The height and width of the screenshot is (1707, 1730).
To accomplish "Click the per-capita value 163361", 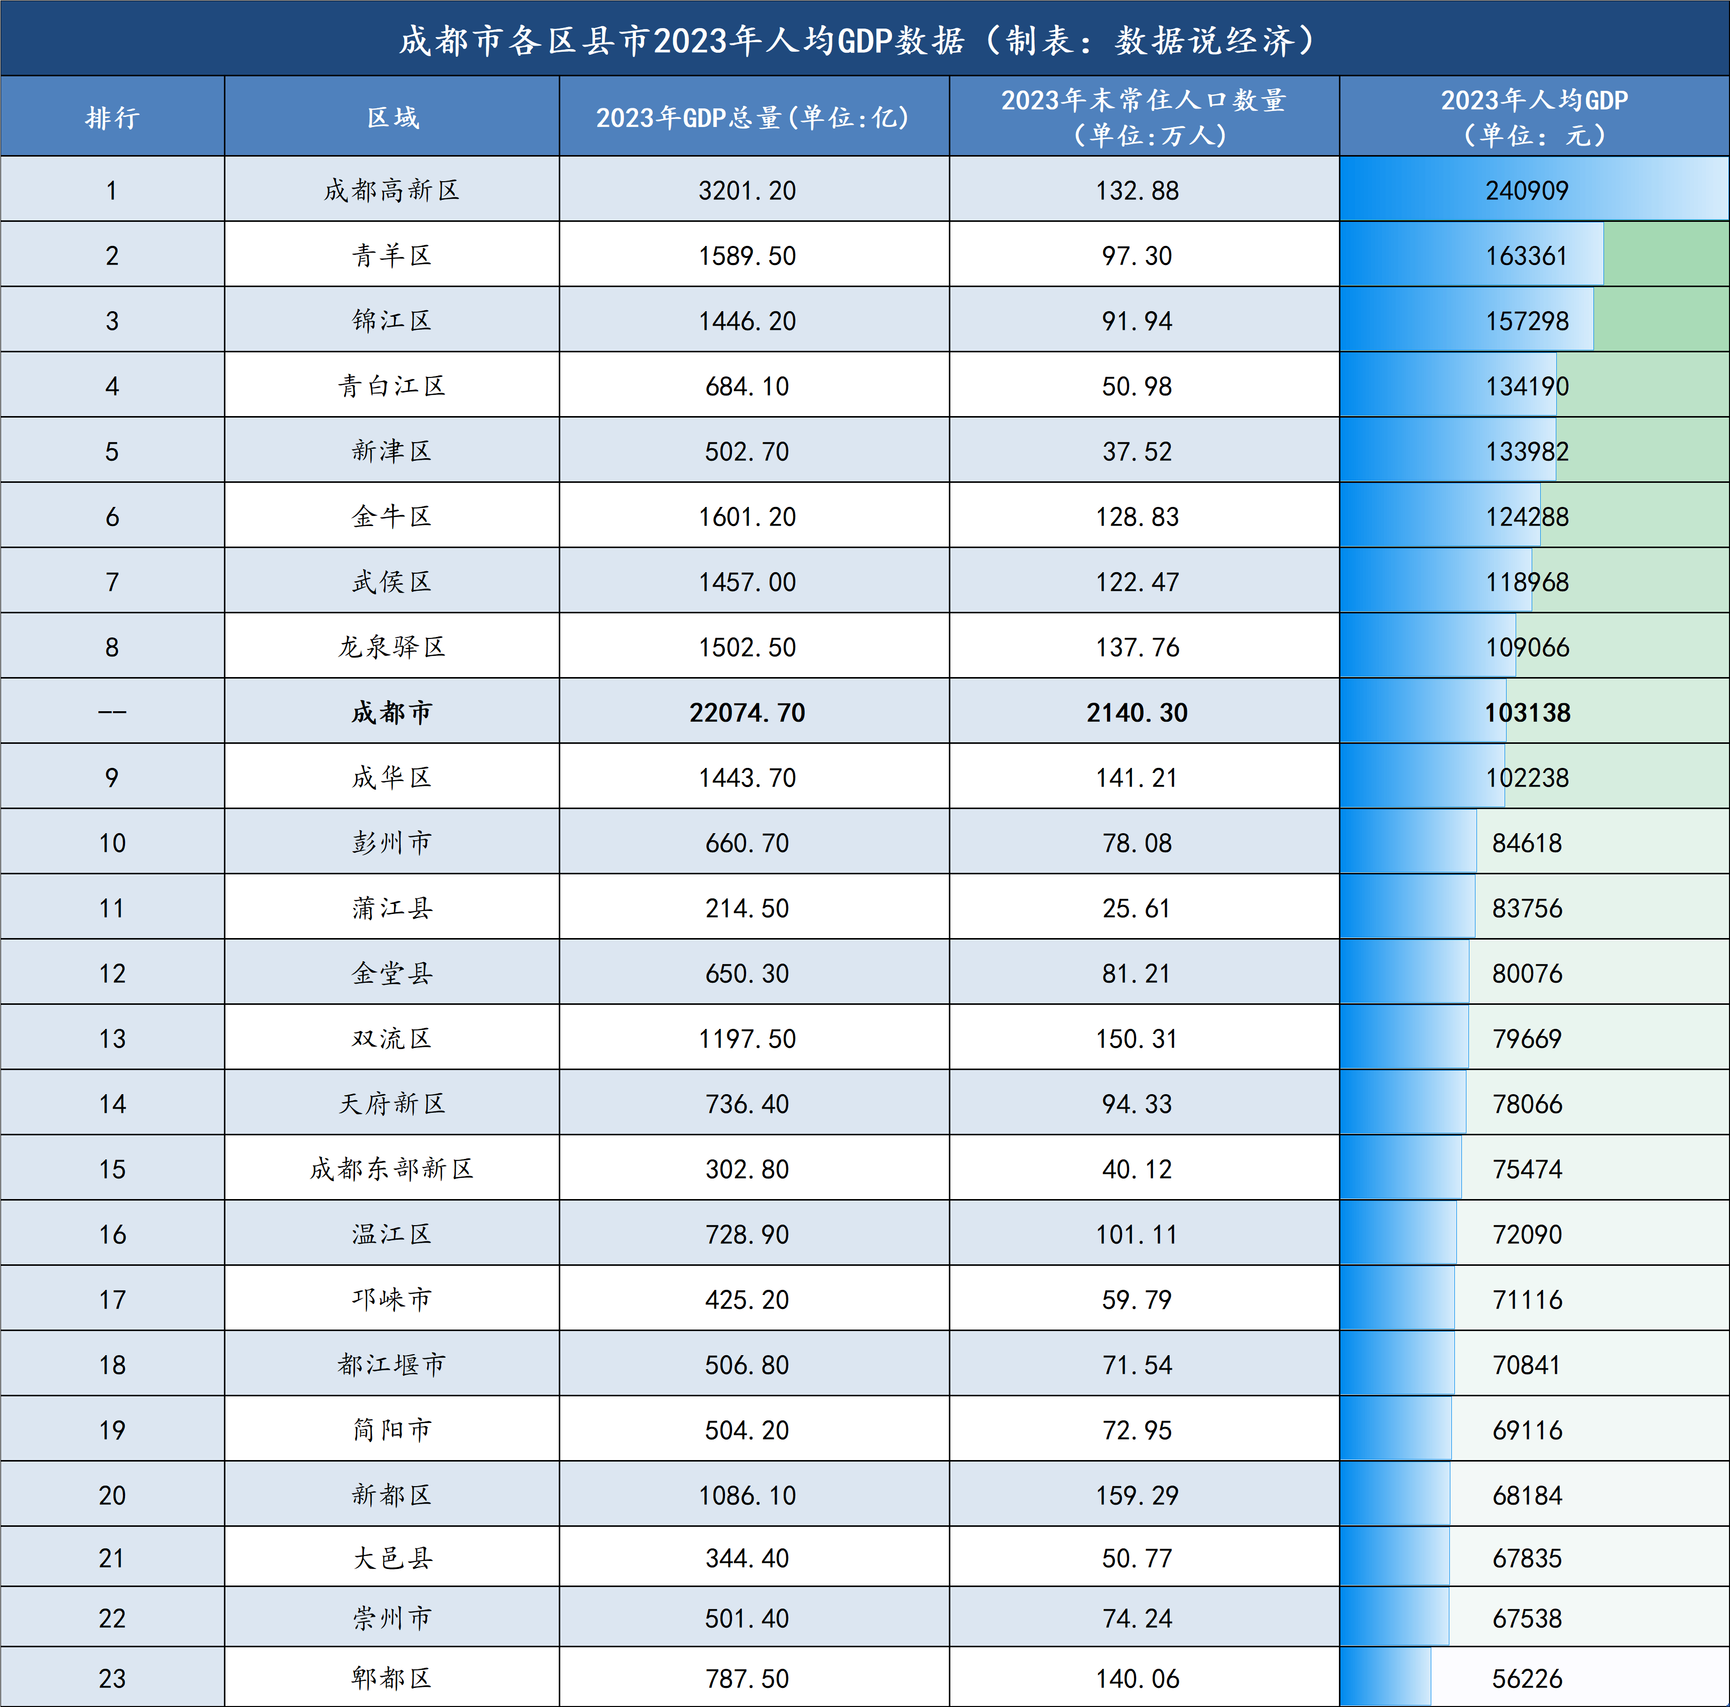I will [x=1527, y=256].
